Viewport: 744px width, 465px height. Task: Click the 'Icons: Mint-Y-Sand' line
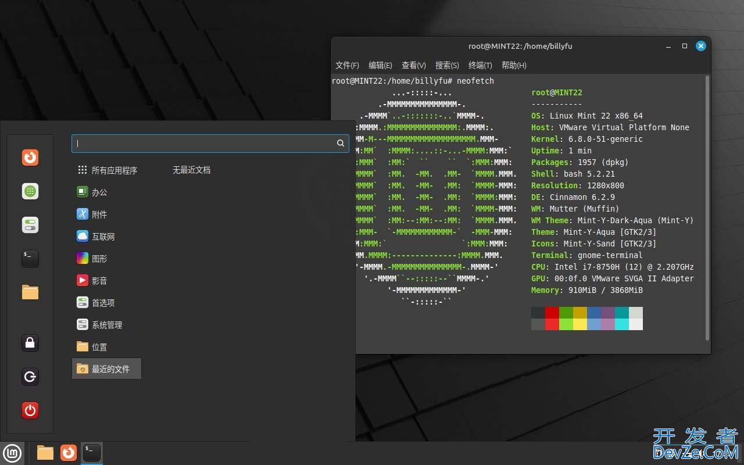[594, 244]
